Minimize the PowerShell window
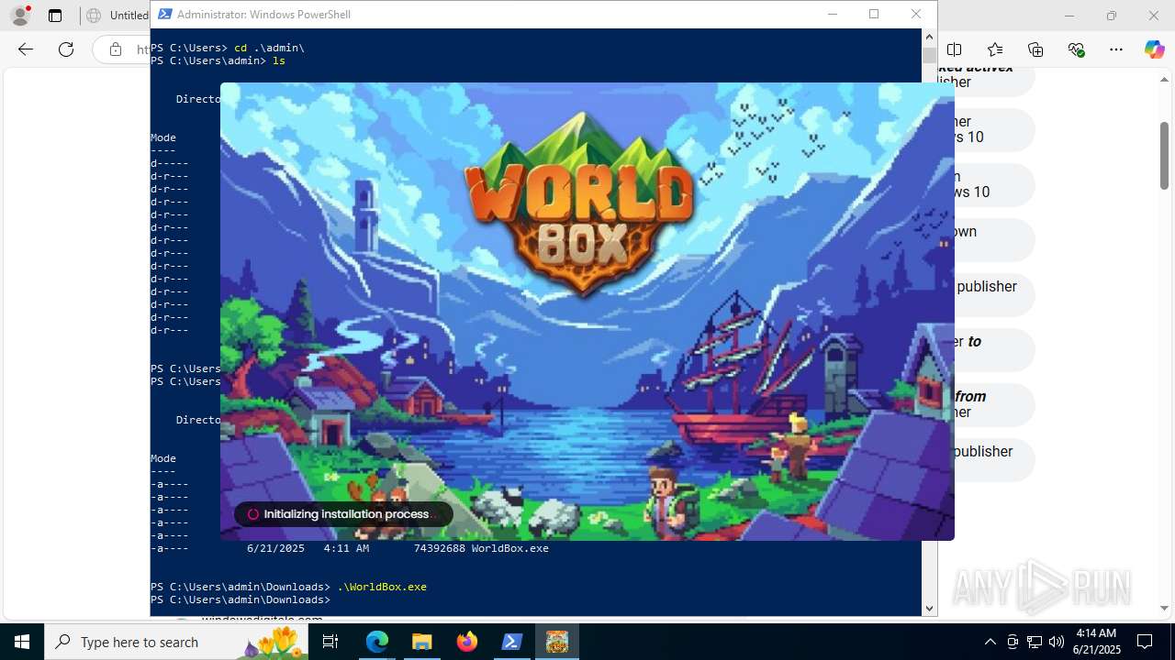Screen dimensions: 1175x660 pos(833,14)
